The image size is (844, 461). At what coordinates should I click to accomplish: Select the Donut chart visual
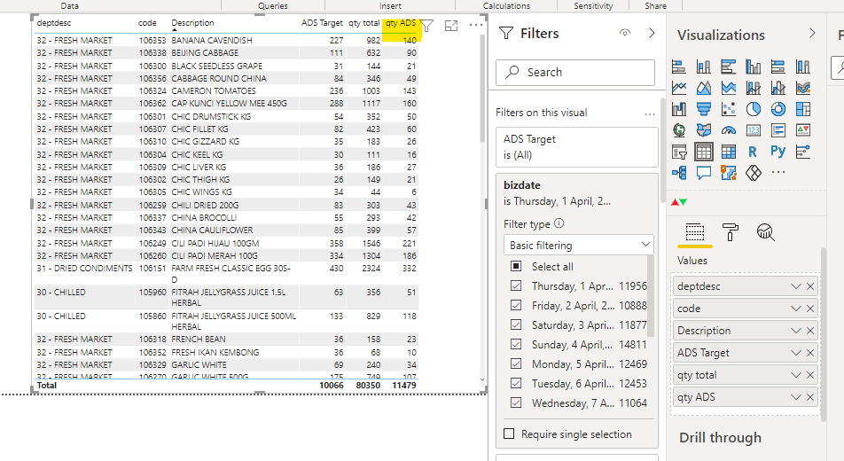(x=778, y=109)
